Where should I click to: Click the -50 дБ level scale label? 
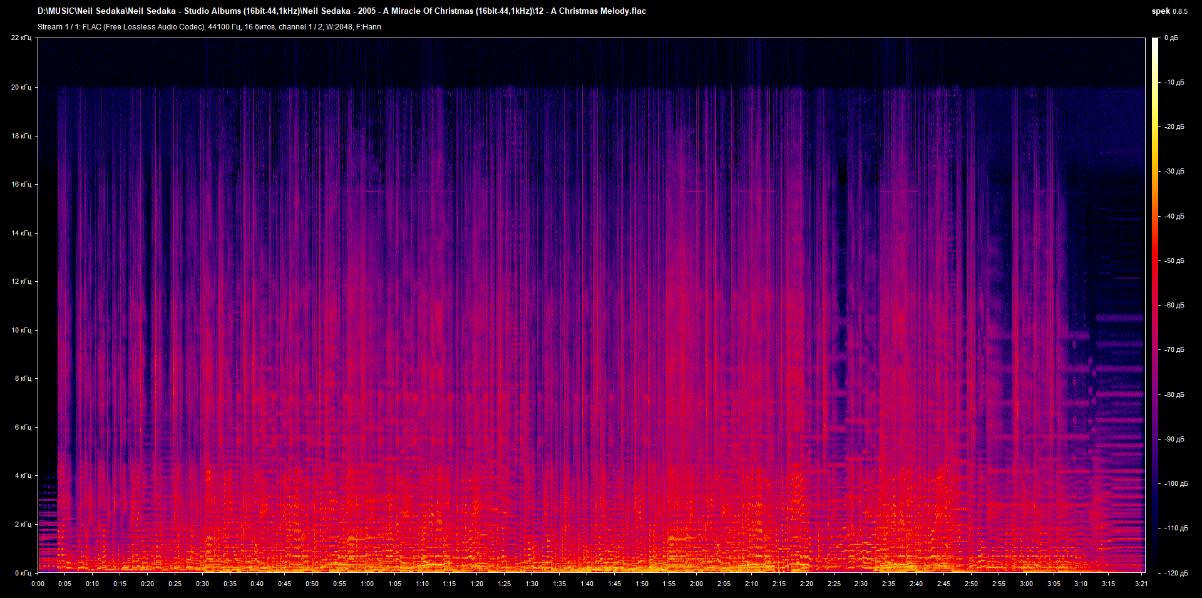pos(1173,260)
